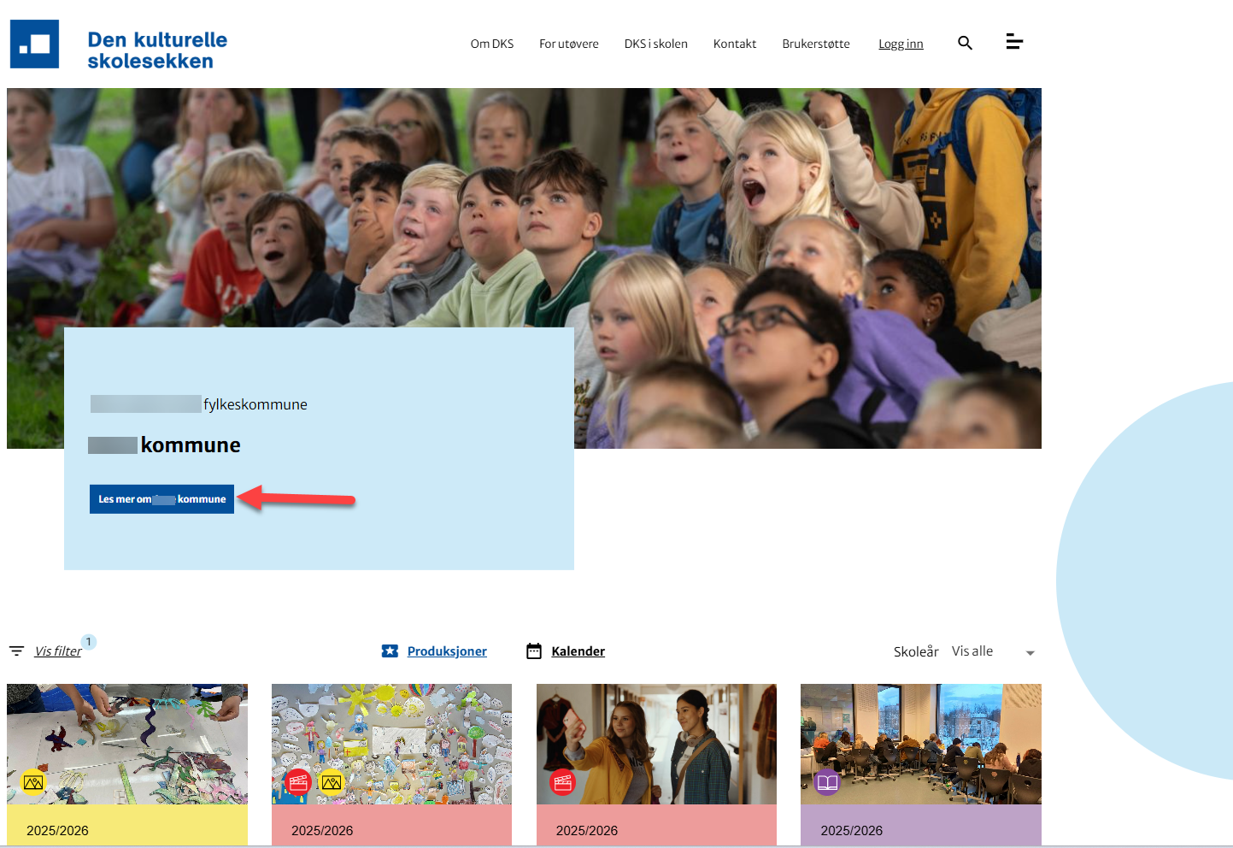Open DKS i skolen menu item

(655, 44)
